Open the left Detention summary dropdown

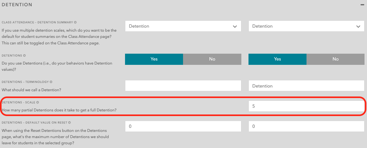pyautogui.click(x=183, y=26)
